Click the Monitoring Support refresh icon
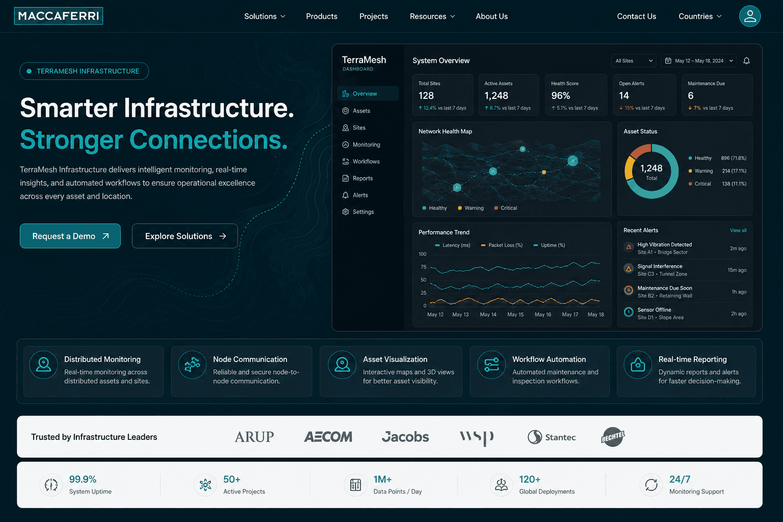 tap(651, 485)
